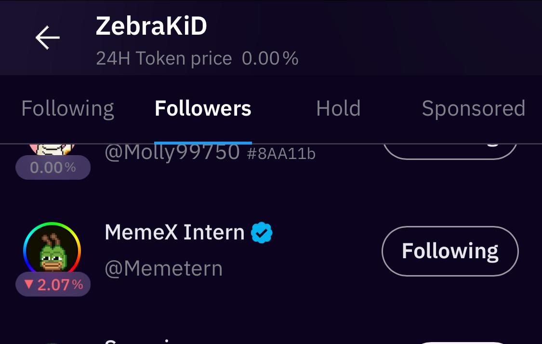Tap the 24H Token price label
The image size is (542, 344).
(x=164, y=59)
